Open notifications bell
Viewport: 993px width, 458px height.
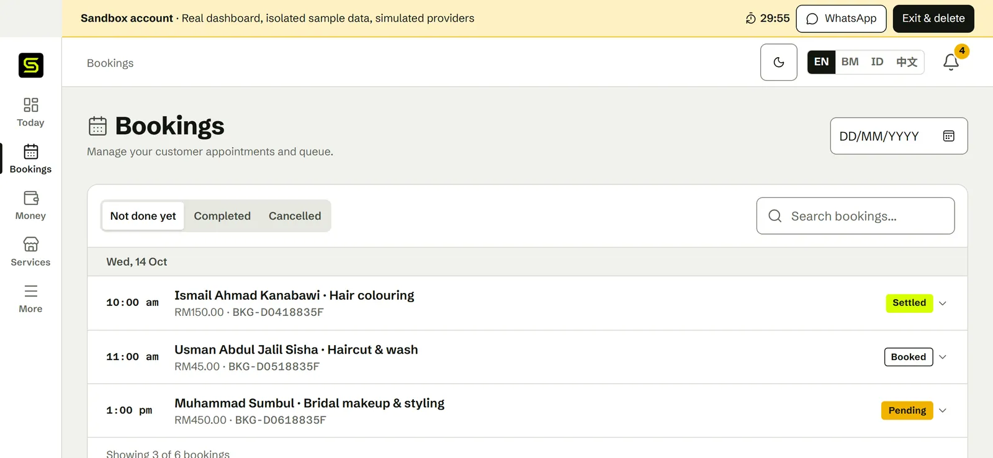pos(951,62)
